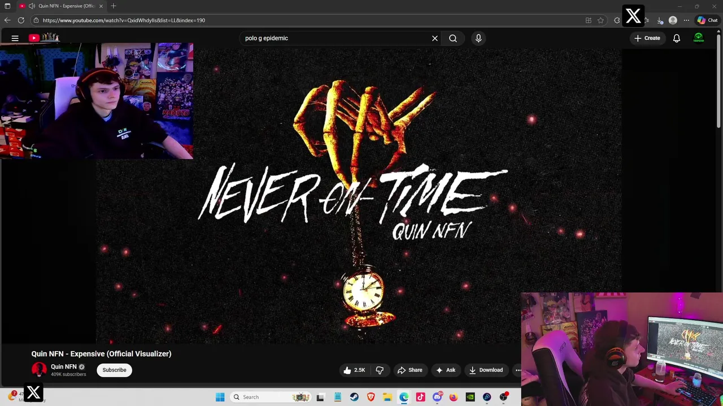
Task: Subscribe to the Quin NFN channel
Action: pos(114,370)
